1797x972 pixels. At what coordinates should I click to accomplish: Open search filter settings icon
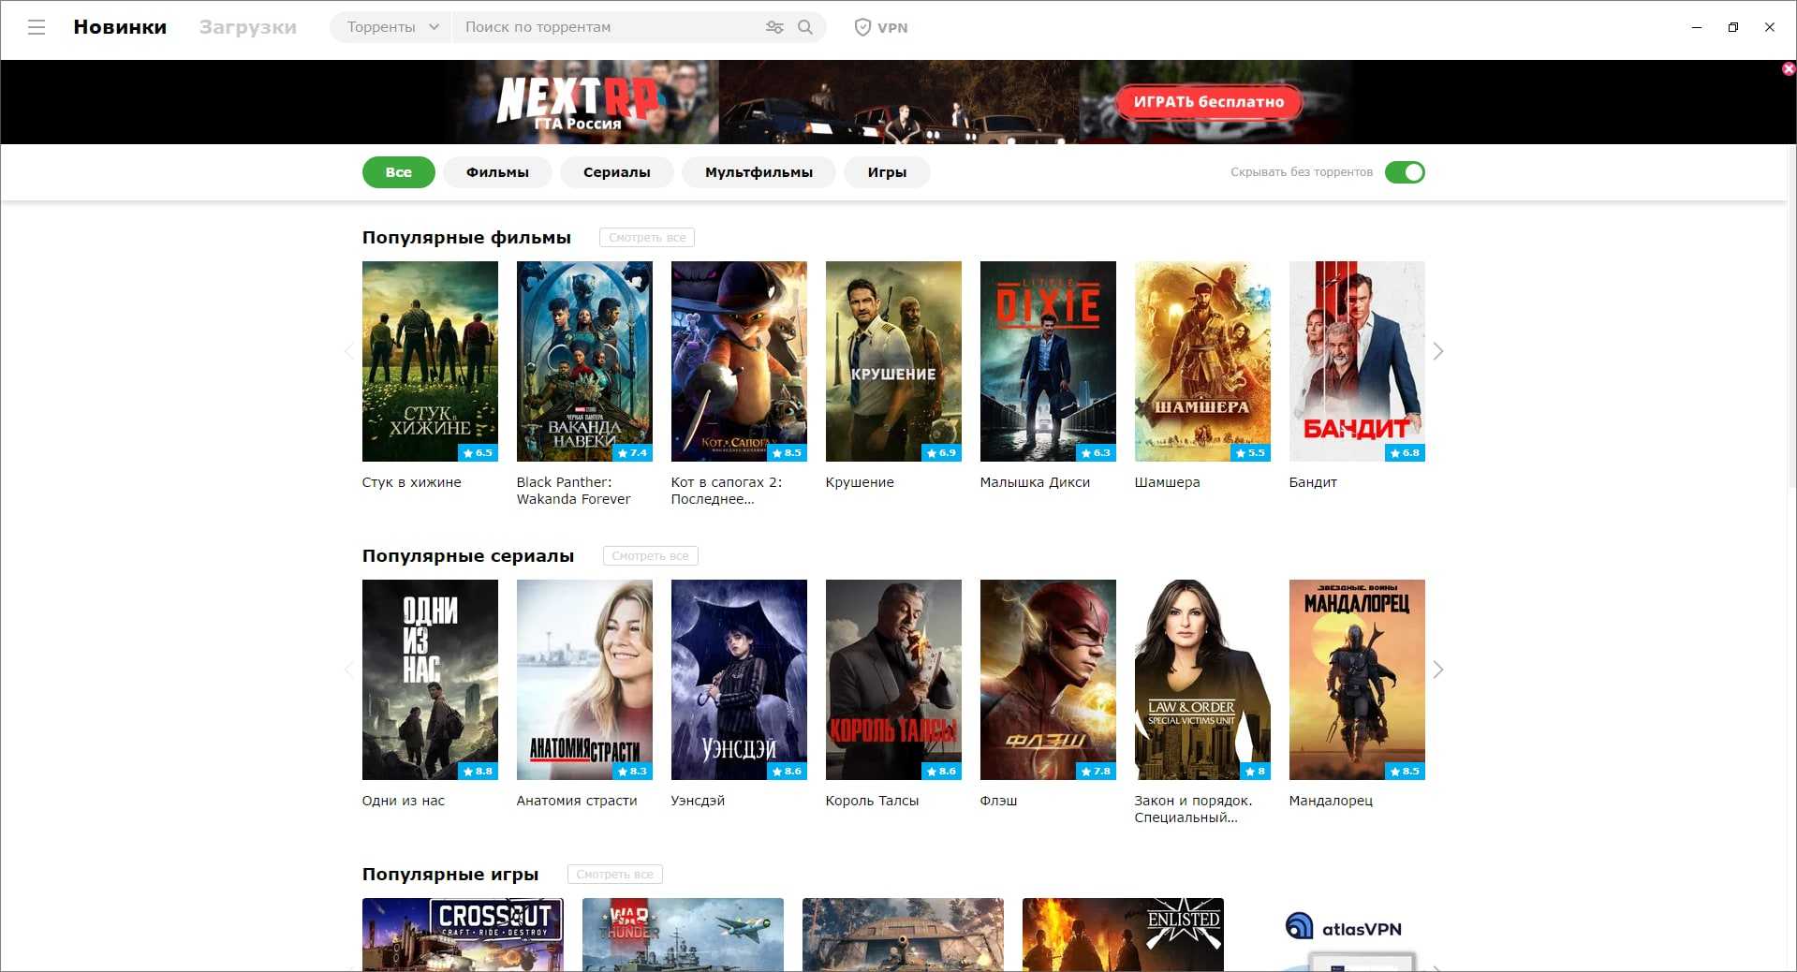774,27
